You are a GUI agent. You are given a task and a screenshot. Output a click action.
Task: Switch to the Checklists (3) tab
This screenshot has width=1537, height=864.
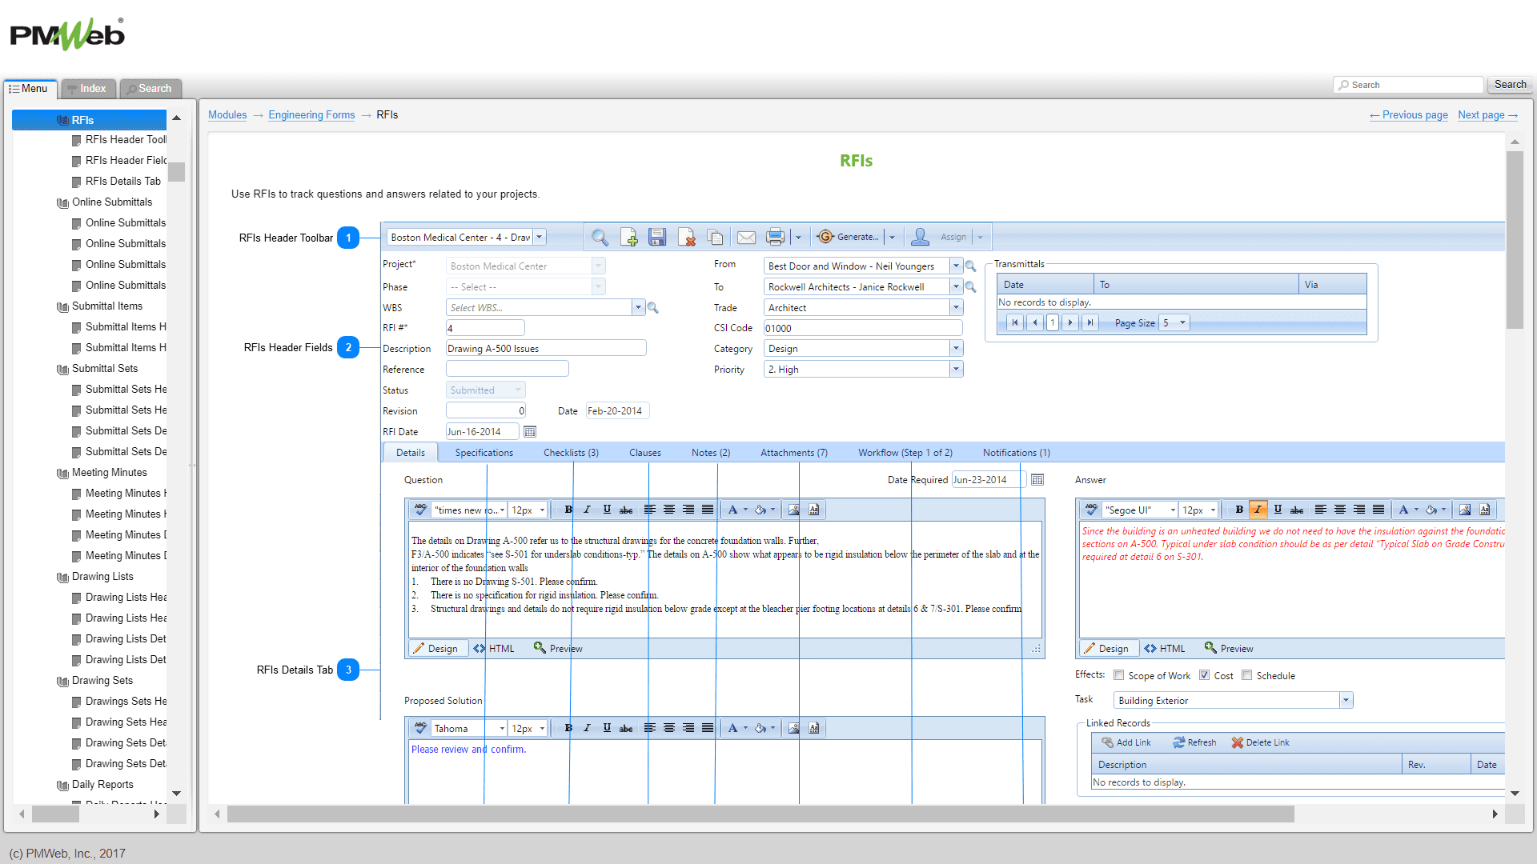[x=571, y=453]
